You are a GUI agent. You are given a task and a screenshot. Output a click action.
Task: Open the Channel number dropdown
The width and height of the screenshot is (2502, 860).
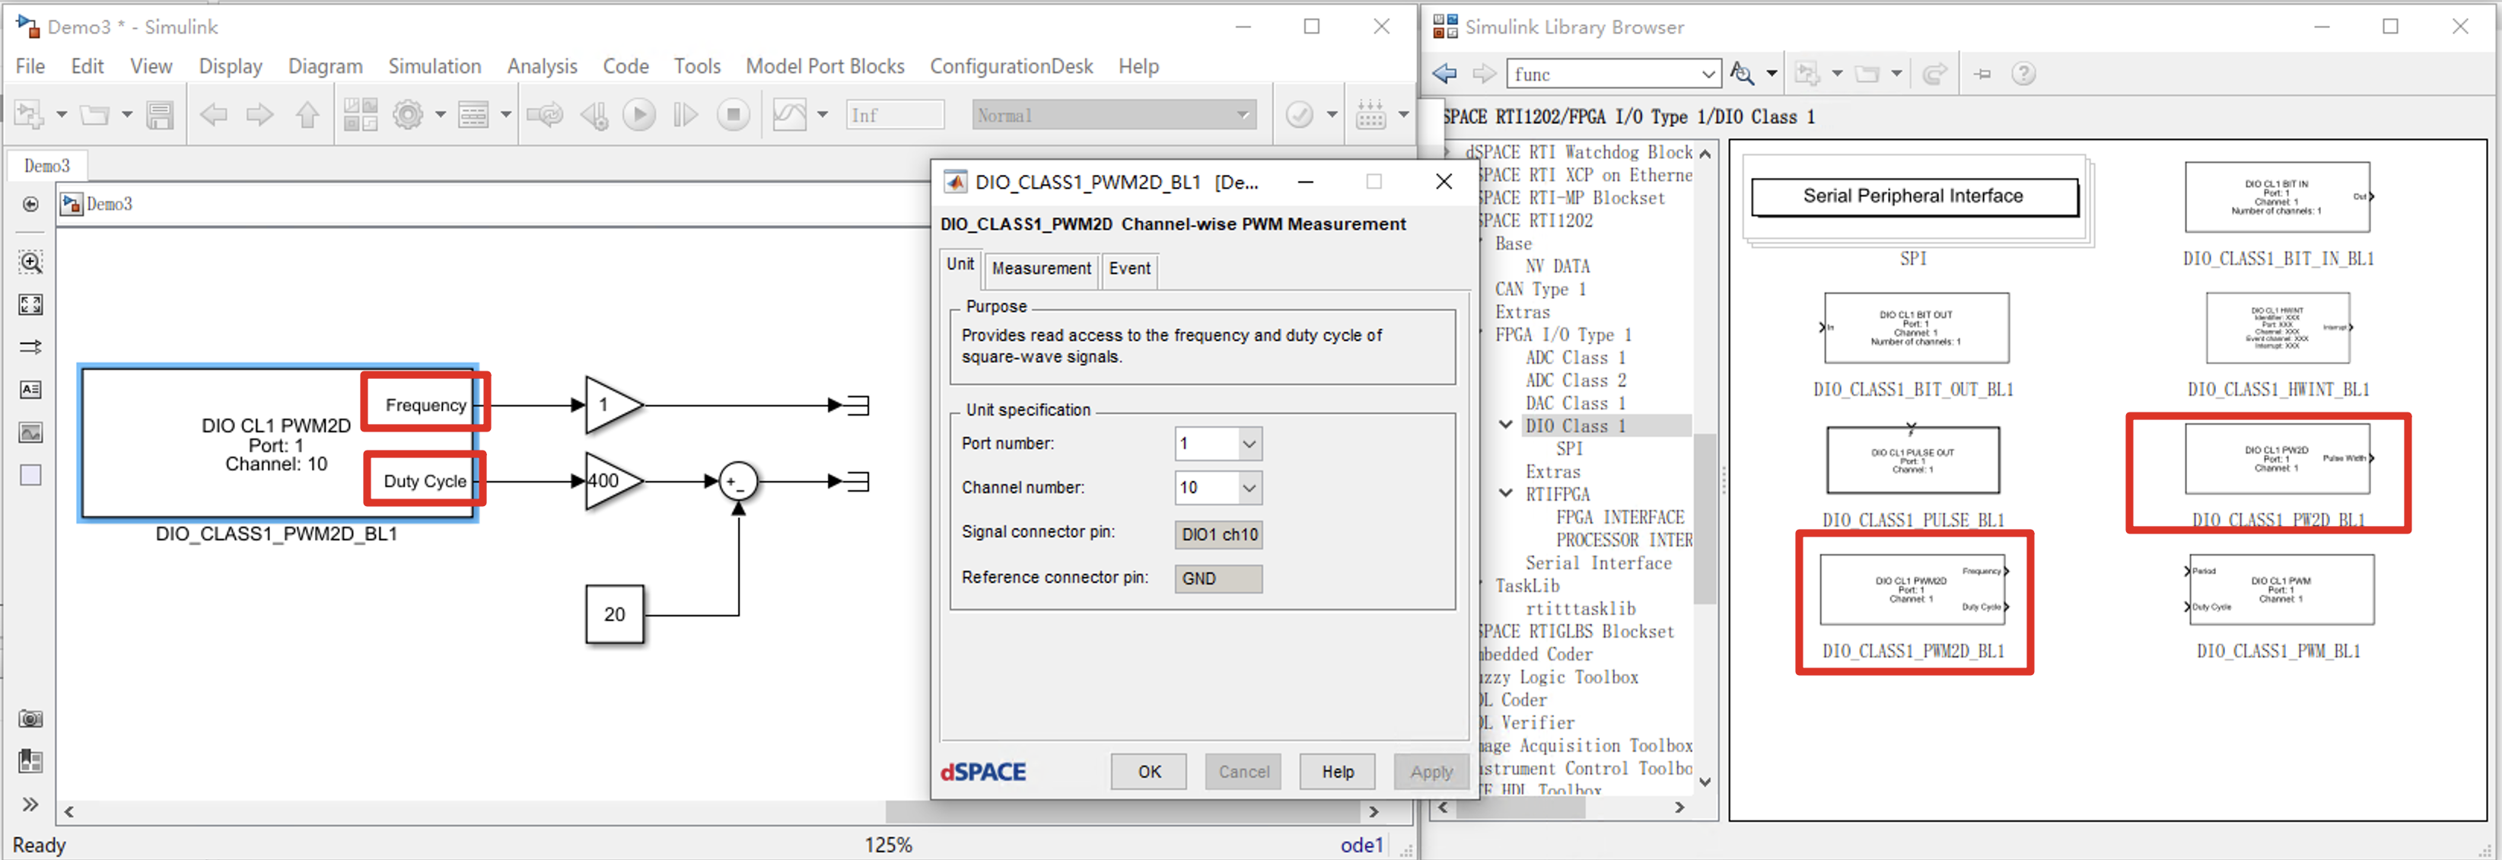[1249, 488]
